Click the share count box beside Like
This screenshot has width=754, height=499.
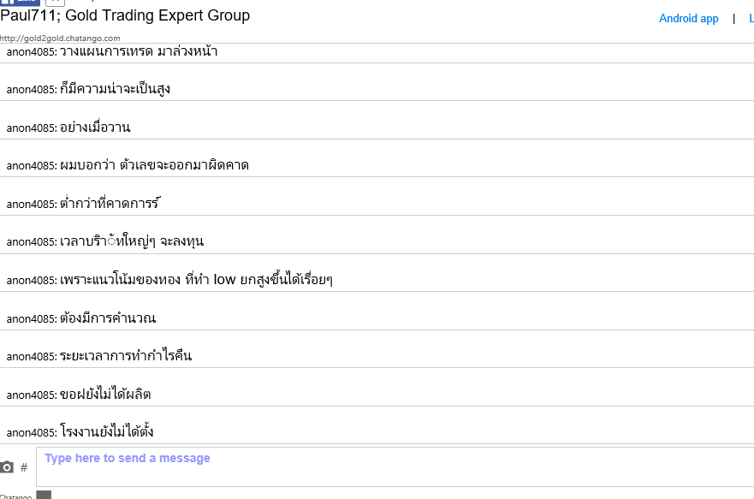(55, 3)
